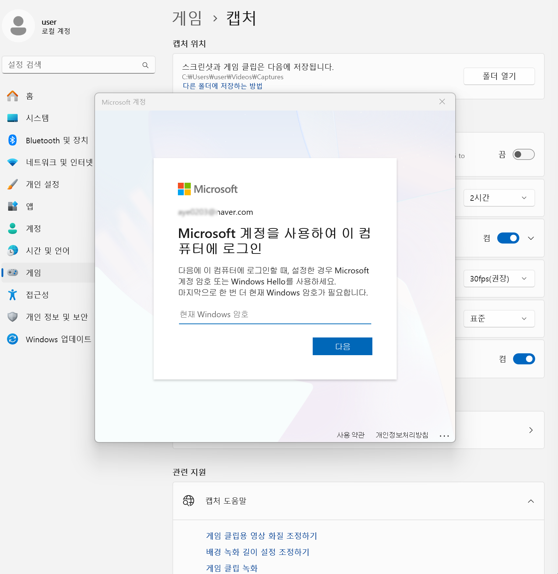Click the Bluetooth icon in sidebar

click(13, 140)
